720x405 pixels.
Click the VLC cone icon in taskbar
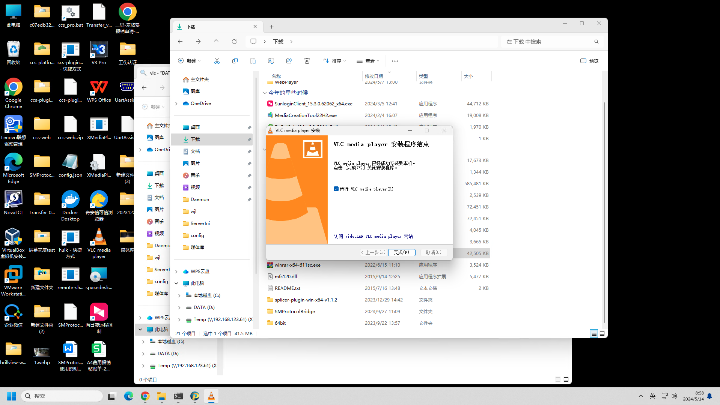click(211, 396)
